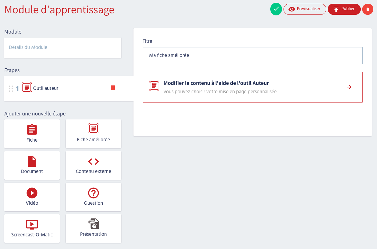Add a Document step
The width and height of the screenshot is (377, 249).
tap(32, 165)
